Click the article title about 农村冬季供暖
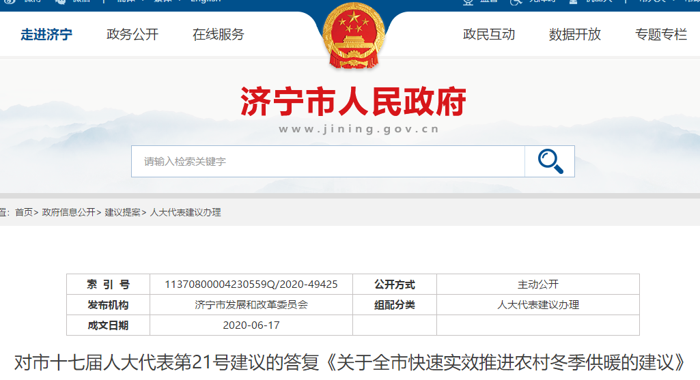 point(350,362)
